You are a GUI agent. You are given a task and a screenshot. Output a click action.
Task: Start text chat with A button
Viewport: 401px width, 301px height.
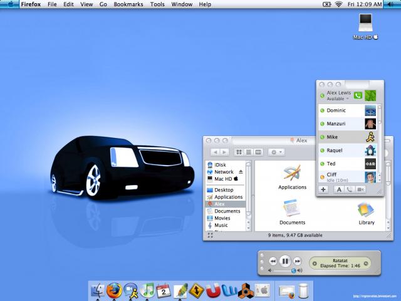click(339, 189)
